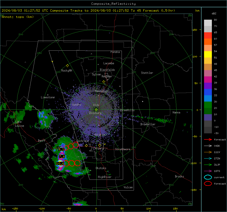Click the Hanna label
227x212 pixels.
click(x=176, y=112)
